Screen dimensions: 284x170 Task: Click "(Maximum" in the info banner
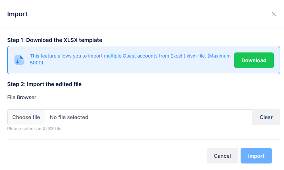tap(219, 56)
